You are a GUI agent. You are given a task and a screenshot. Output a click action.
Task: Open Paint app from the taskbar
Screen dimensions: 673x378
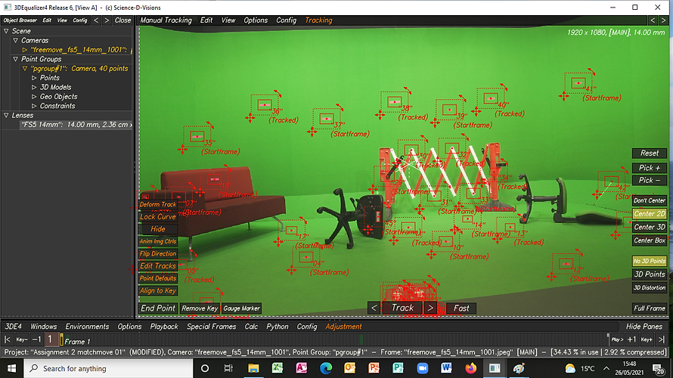click(x=519, y=368)
